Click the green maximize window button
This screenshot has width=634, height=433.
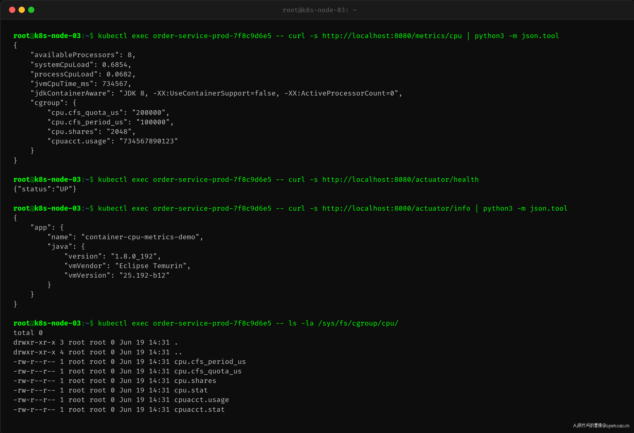coord(31,10)
